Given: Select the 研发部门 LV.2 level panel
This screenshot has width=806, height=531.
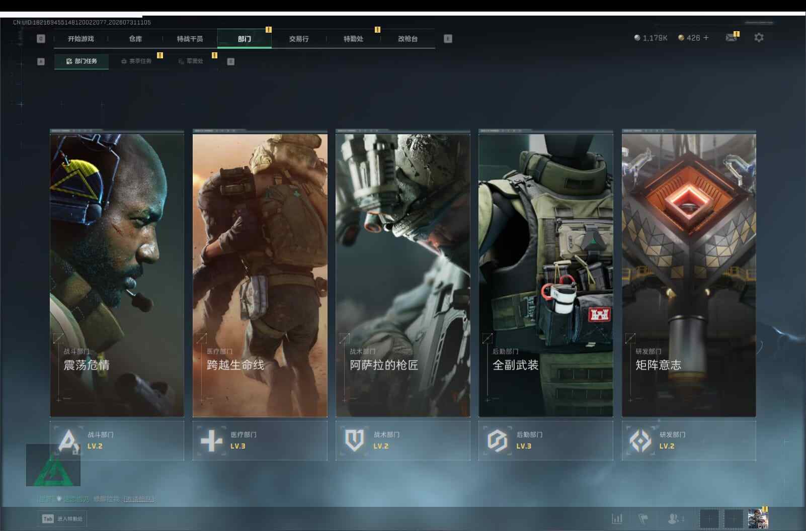Looking at the screenshot, I should [x=689, y=440].
